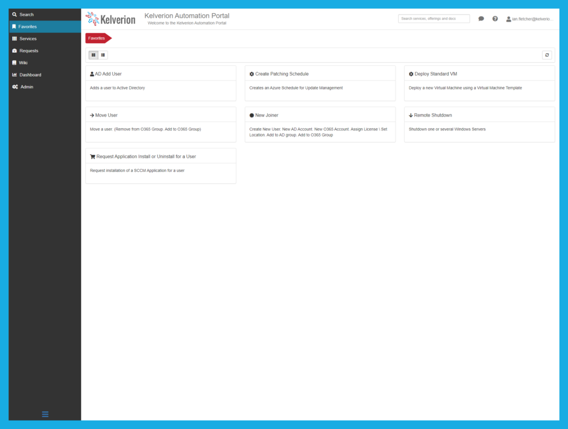The image size is (568, 429).
Task: Click 'Move a user. (Remove from O365 Group' description
Action: tap(145, 129)
